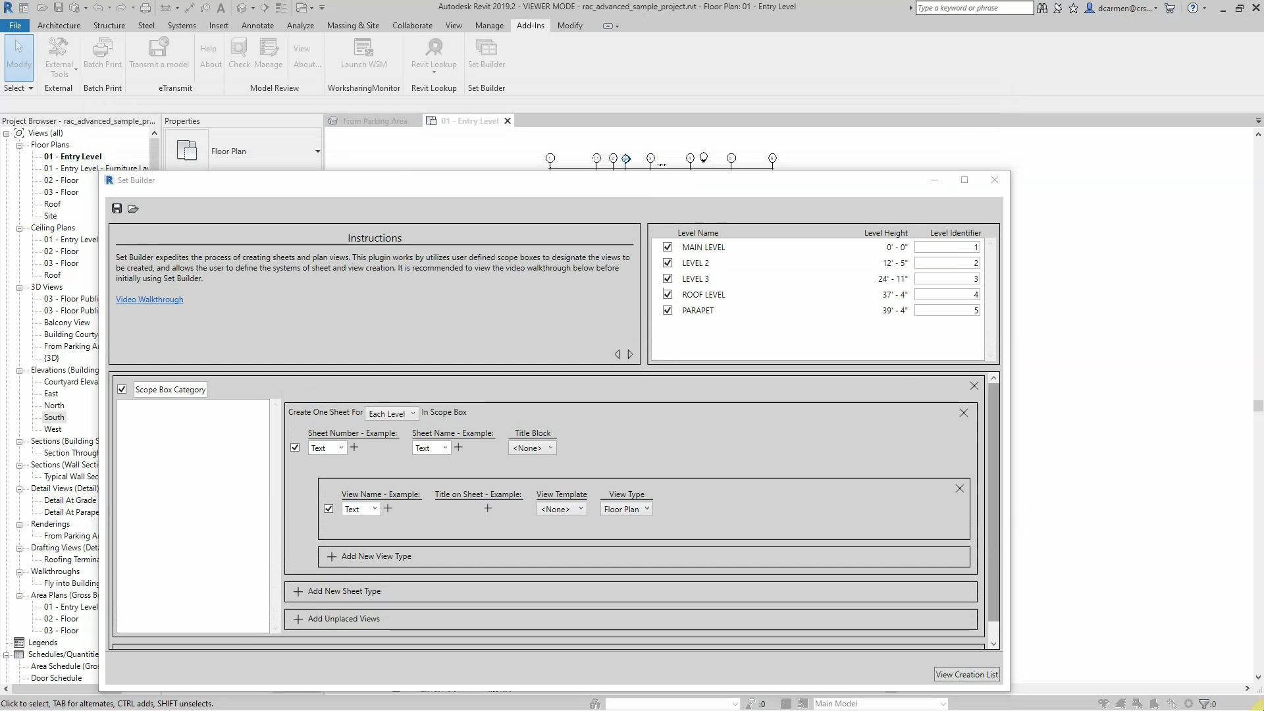Click the Set Builder vertical scrollbar thumb

coord(993,500)
